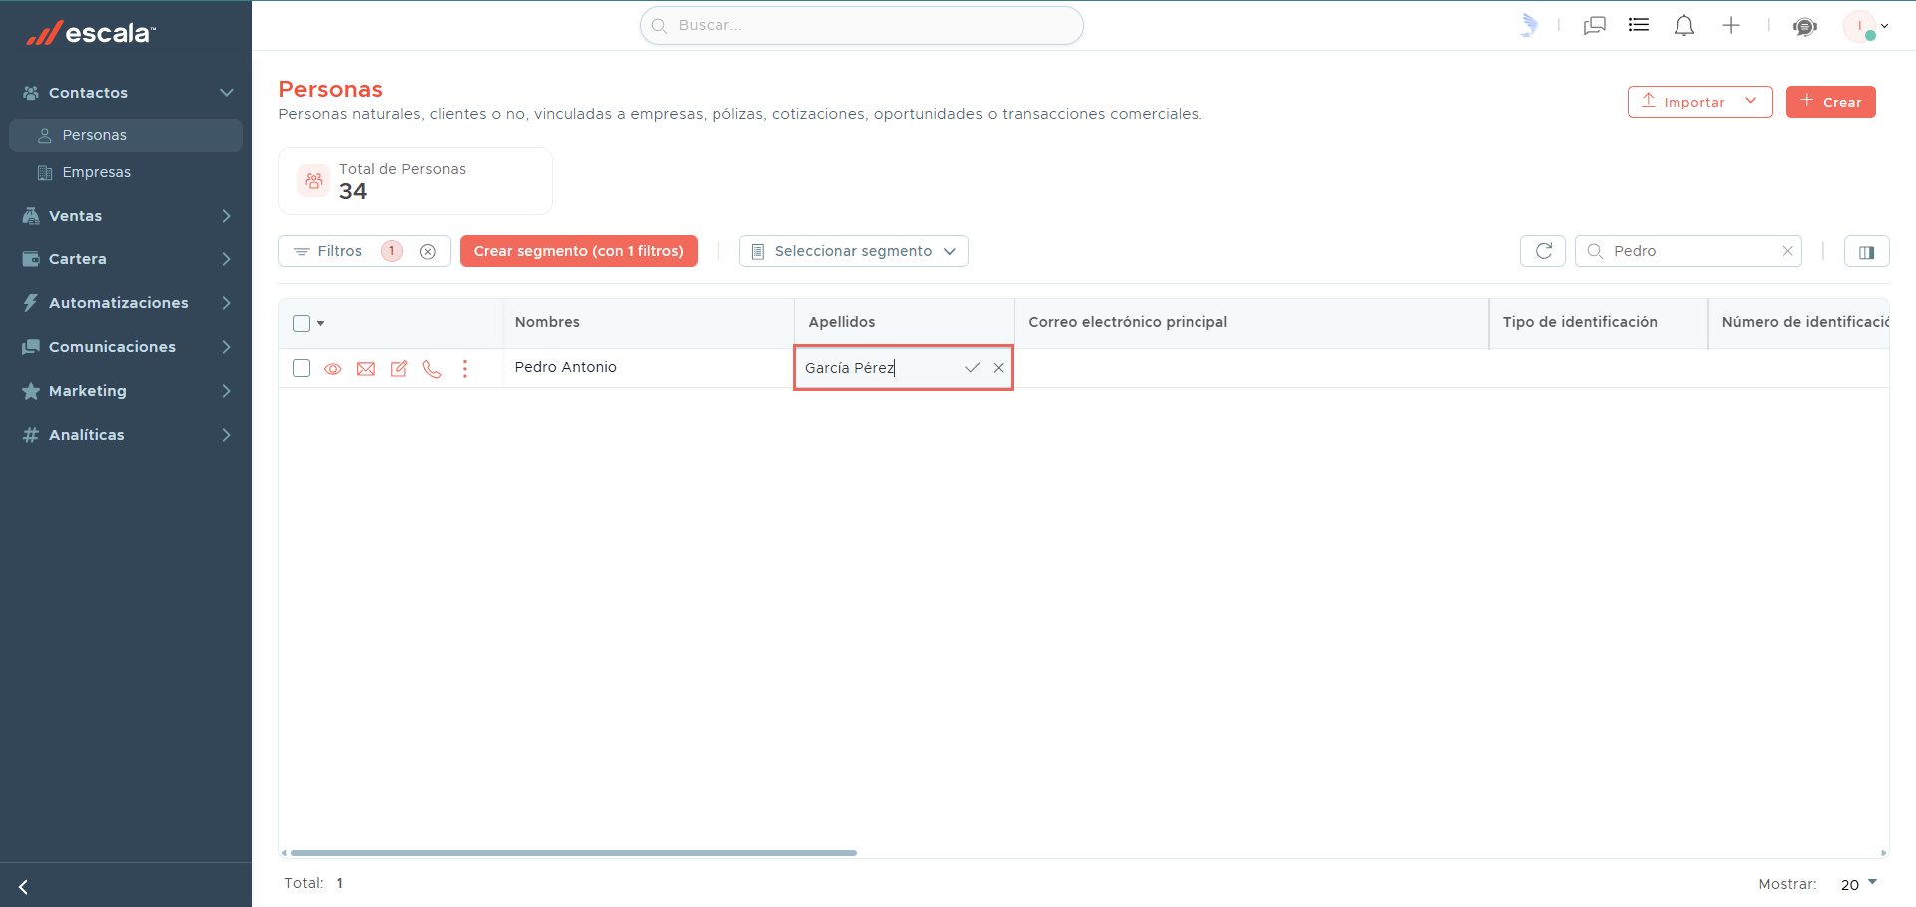Expand the Ventas menu section
Viewport: 1916px width, 907px height.
(x=227, y=216)
